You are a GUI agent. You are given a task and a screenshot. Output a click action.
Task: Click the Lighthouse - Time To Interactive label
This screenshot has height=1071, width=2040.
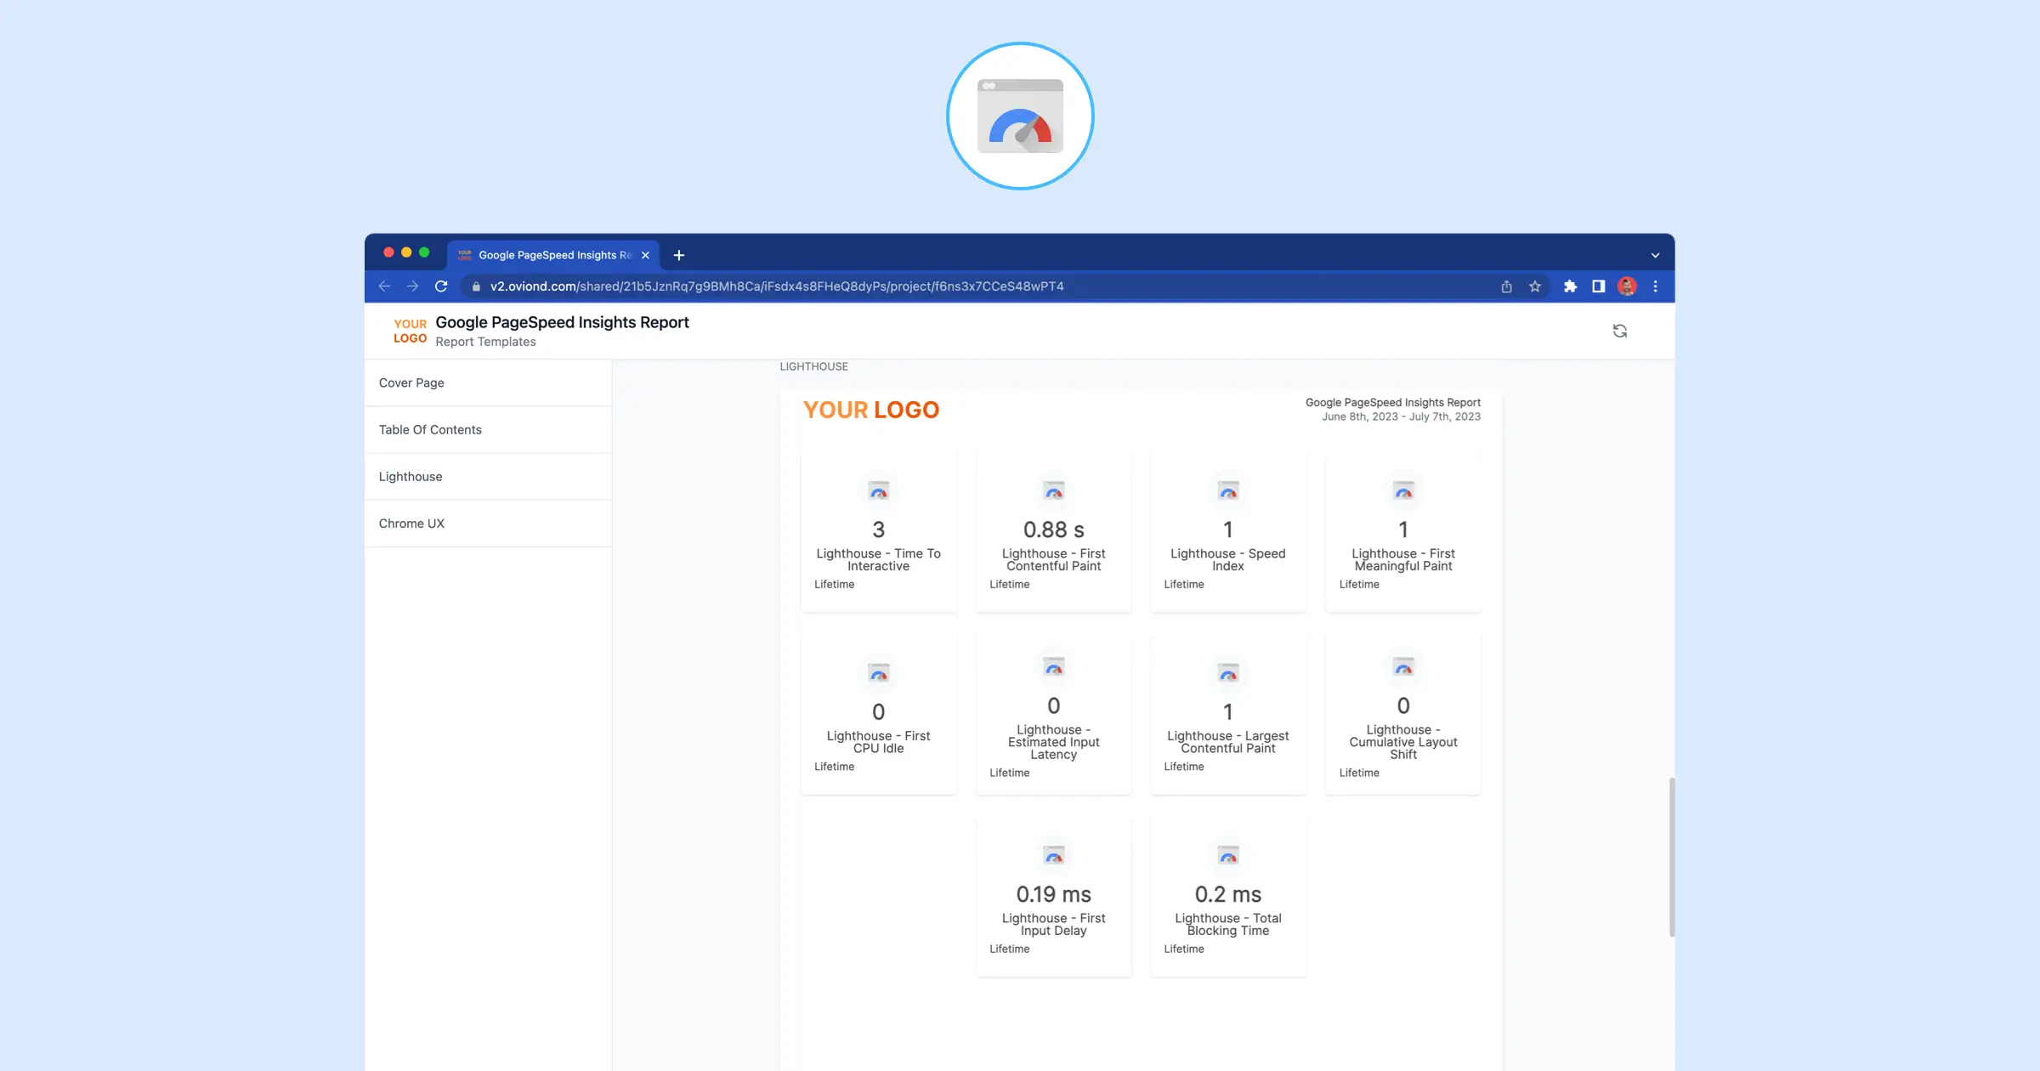878,559
